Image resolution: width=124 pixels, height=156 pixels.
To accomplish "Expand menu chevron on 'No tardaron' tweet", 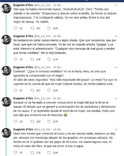I will [116, 36].
